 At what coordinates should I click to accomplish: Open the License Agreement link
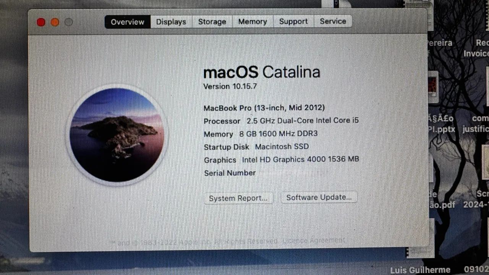(314, 240)
